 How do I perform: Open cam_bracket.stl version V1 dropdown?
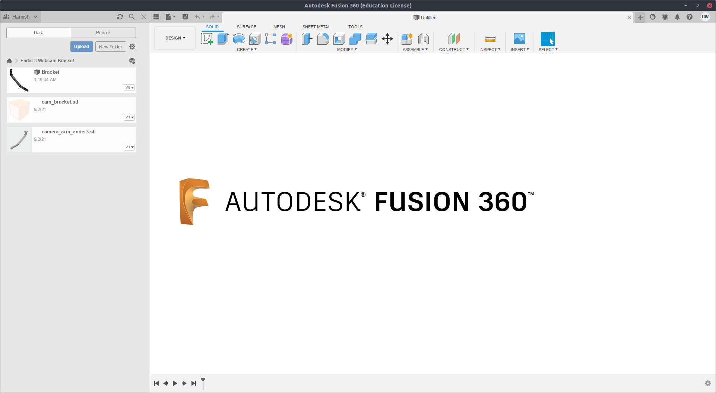(129, 117)
